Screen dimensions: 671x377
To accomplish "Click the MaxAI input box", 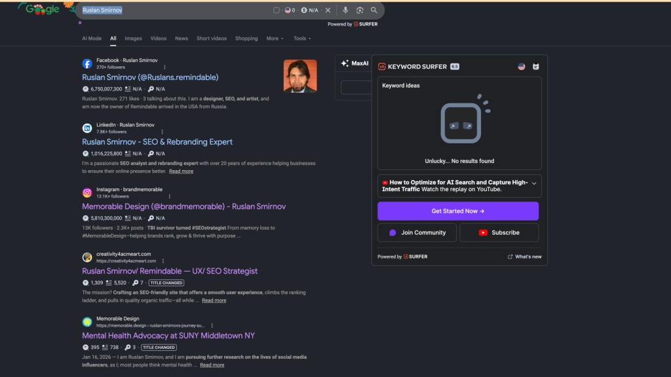I will tap(356, 87).
